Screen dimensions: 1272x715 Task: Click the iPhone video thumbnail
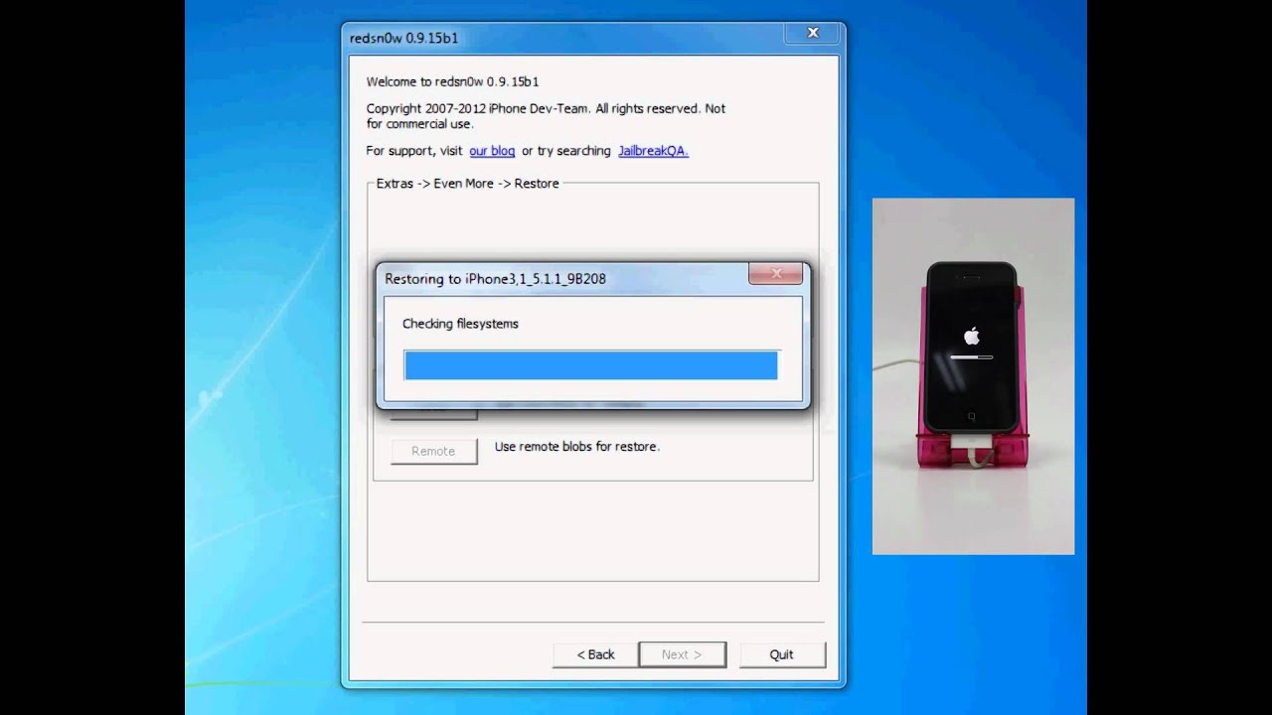point(973,376)
